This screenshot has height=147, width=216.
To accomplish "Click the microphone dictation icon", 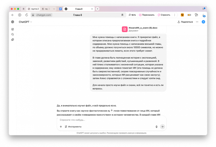I will [156, 127].
